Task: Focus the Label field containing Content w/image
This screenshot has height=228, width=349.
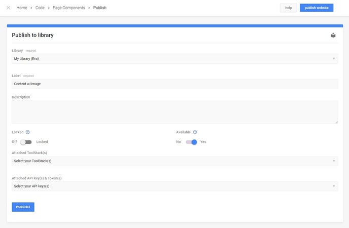Action: [x=174, y=84]
